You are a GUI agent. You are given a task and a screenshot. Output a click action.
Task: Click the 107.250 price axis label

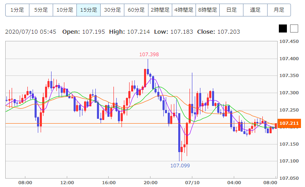pos(289,110)
